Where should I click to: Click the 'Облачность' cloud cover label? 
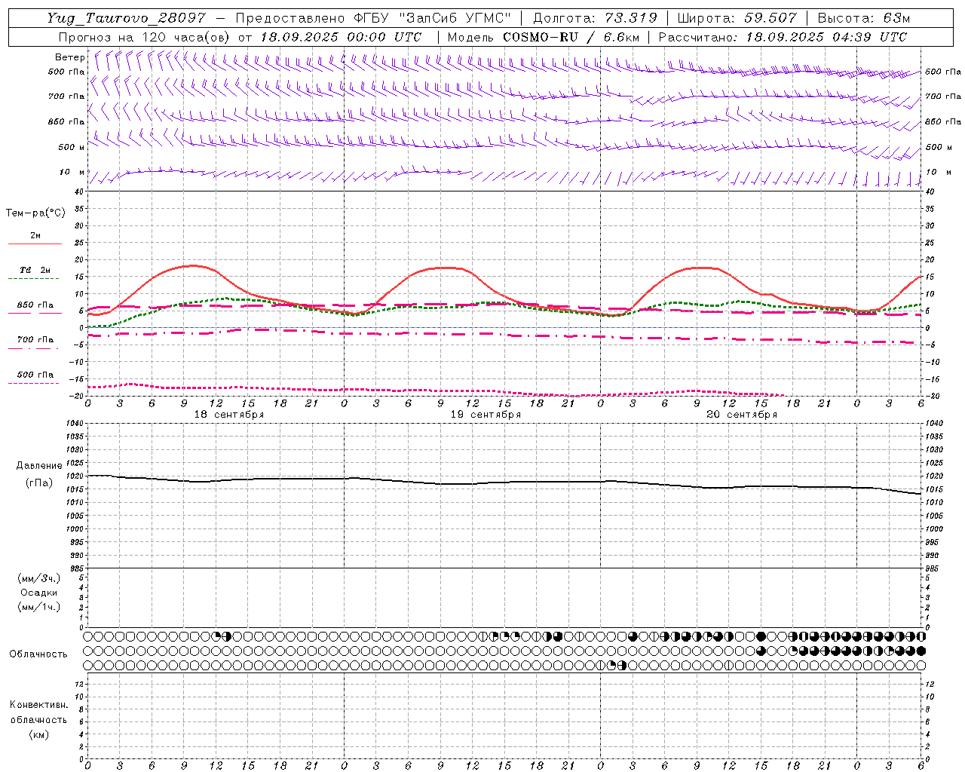[38, 654]
